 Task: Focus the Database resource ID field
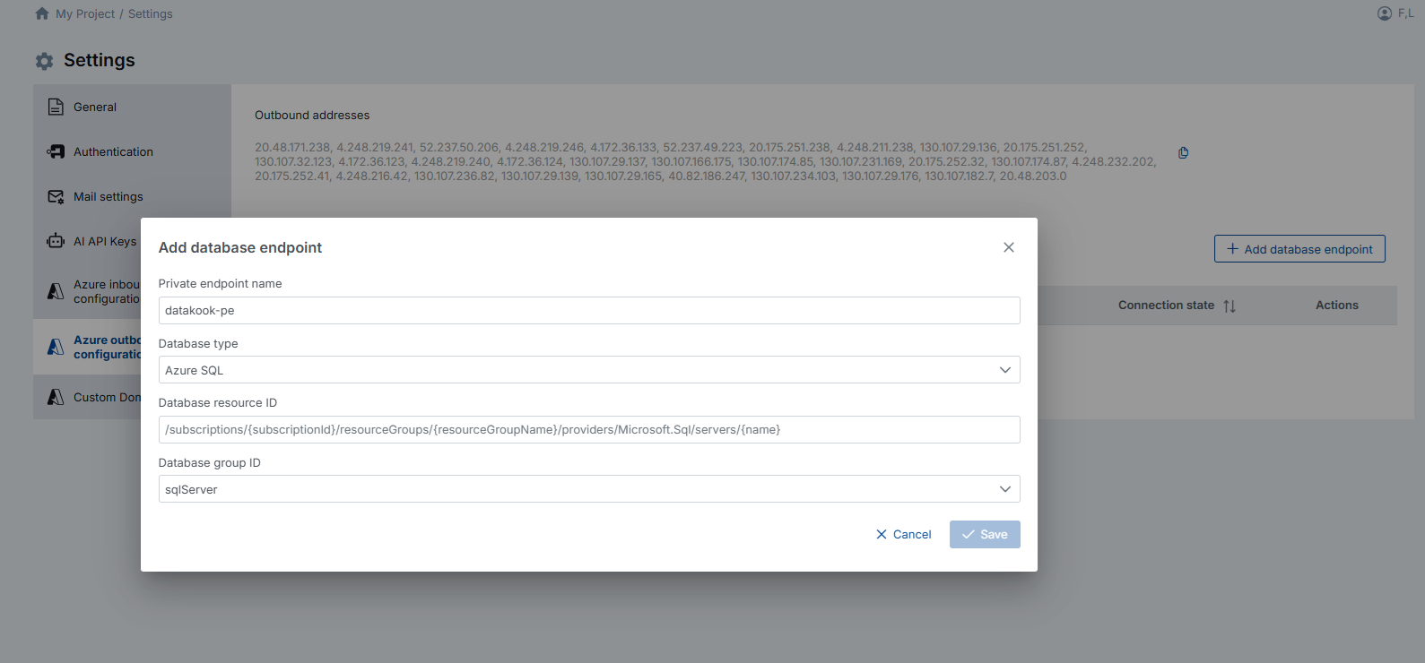coord(589,429)
